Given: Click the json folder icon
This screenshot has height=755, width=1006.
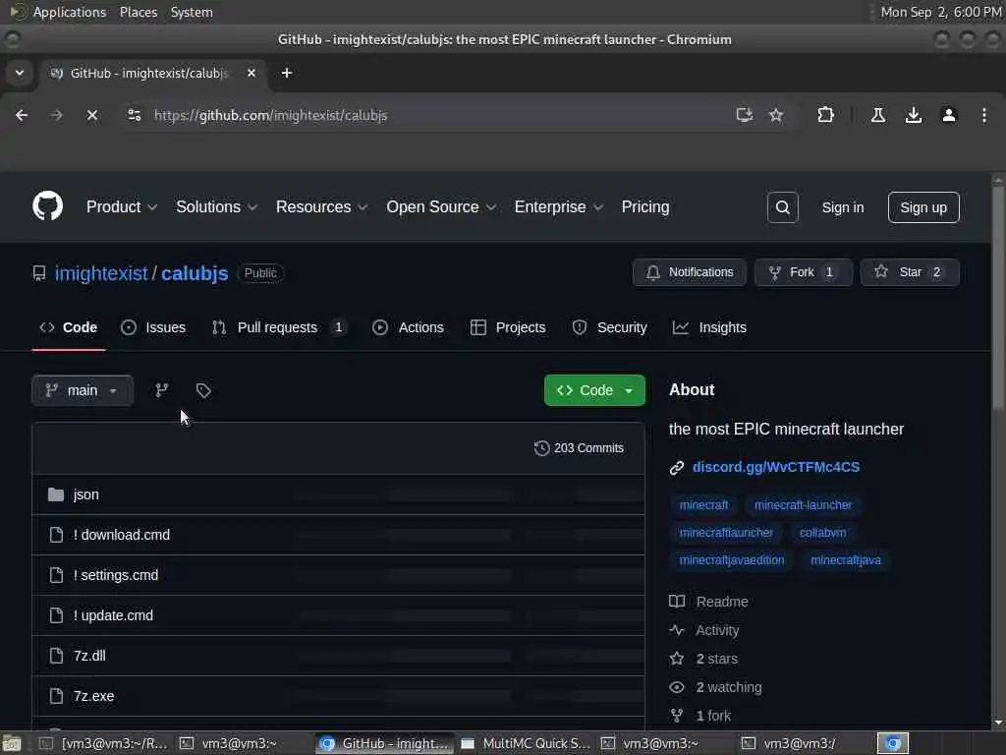Looking at the screenshot, I should [x=56, y=494].
